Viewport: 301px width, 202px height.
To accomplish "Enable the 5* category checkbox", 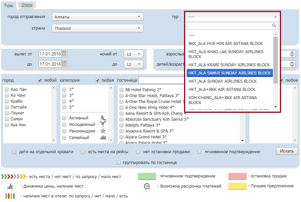I will (64, 107).
